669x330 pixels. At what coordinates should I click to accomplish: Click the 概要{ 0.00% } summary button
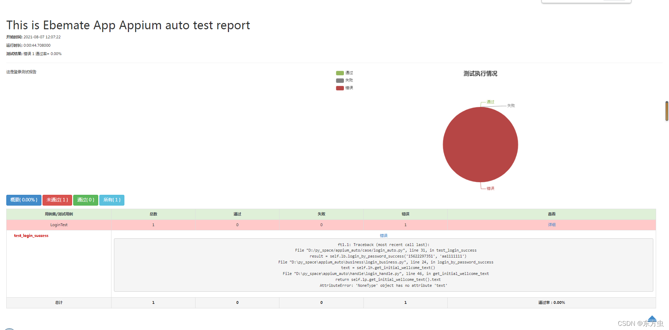click(24, 200)
